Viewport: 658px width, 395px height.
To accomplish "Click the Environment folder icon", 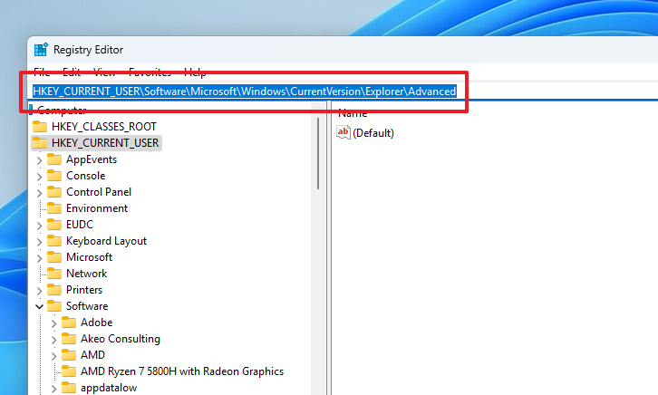I will (54, 208).
